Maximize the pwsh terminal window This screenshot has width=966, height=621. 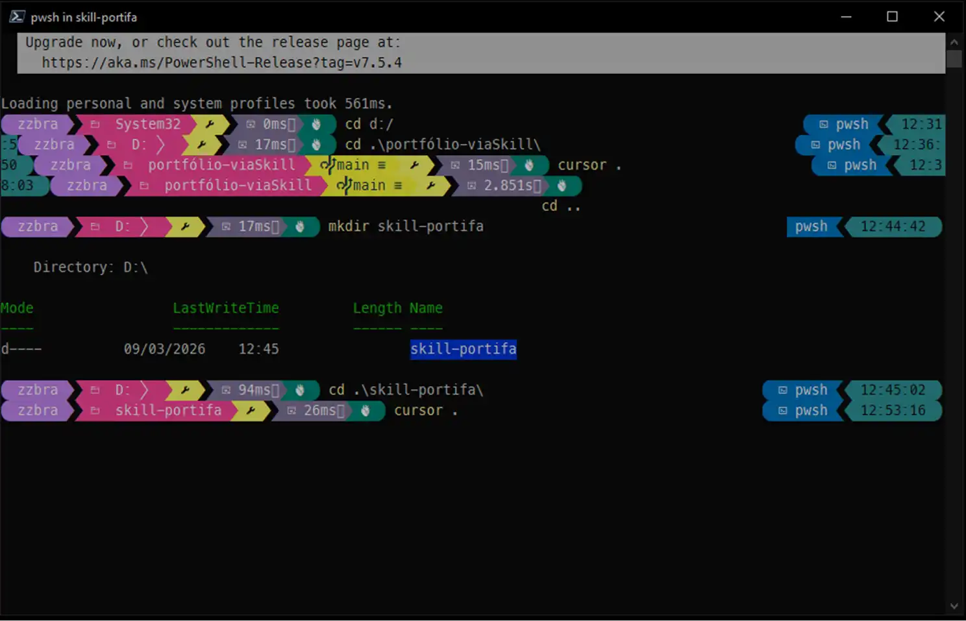click(x=892, y=17)
